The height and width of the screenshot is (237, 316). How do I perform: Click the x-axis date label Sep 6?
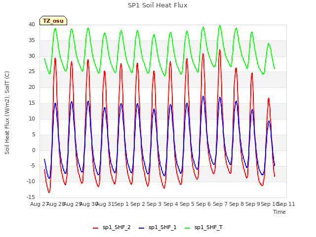tap(203, 204)
